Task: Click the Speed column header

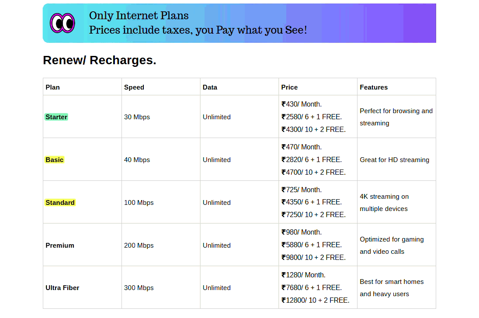Action: 134,87
